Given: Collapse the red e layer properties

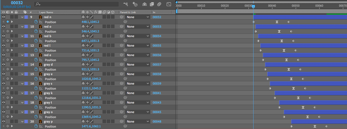Looking at the screenshot, I should (22, 55).
